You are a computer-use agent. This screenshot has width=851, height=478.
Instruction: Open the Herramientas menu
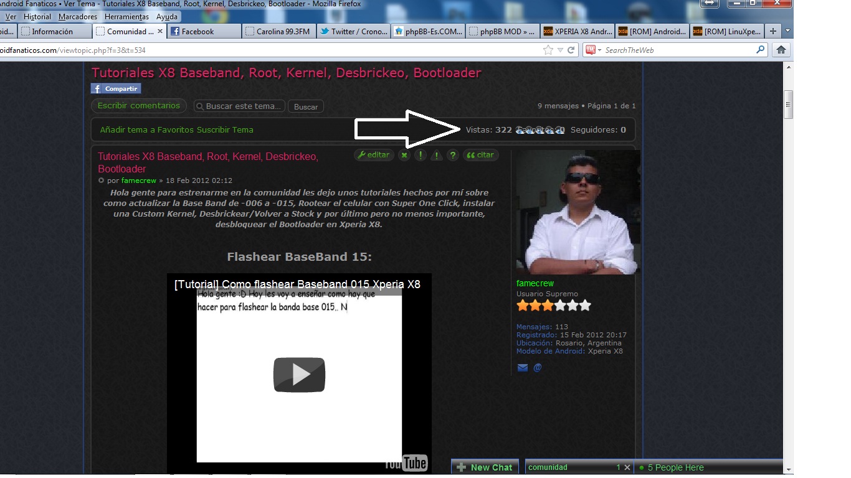pyautogui.click(x=126, y=17)
